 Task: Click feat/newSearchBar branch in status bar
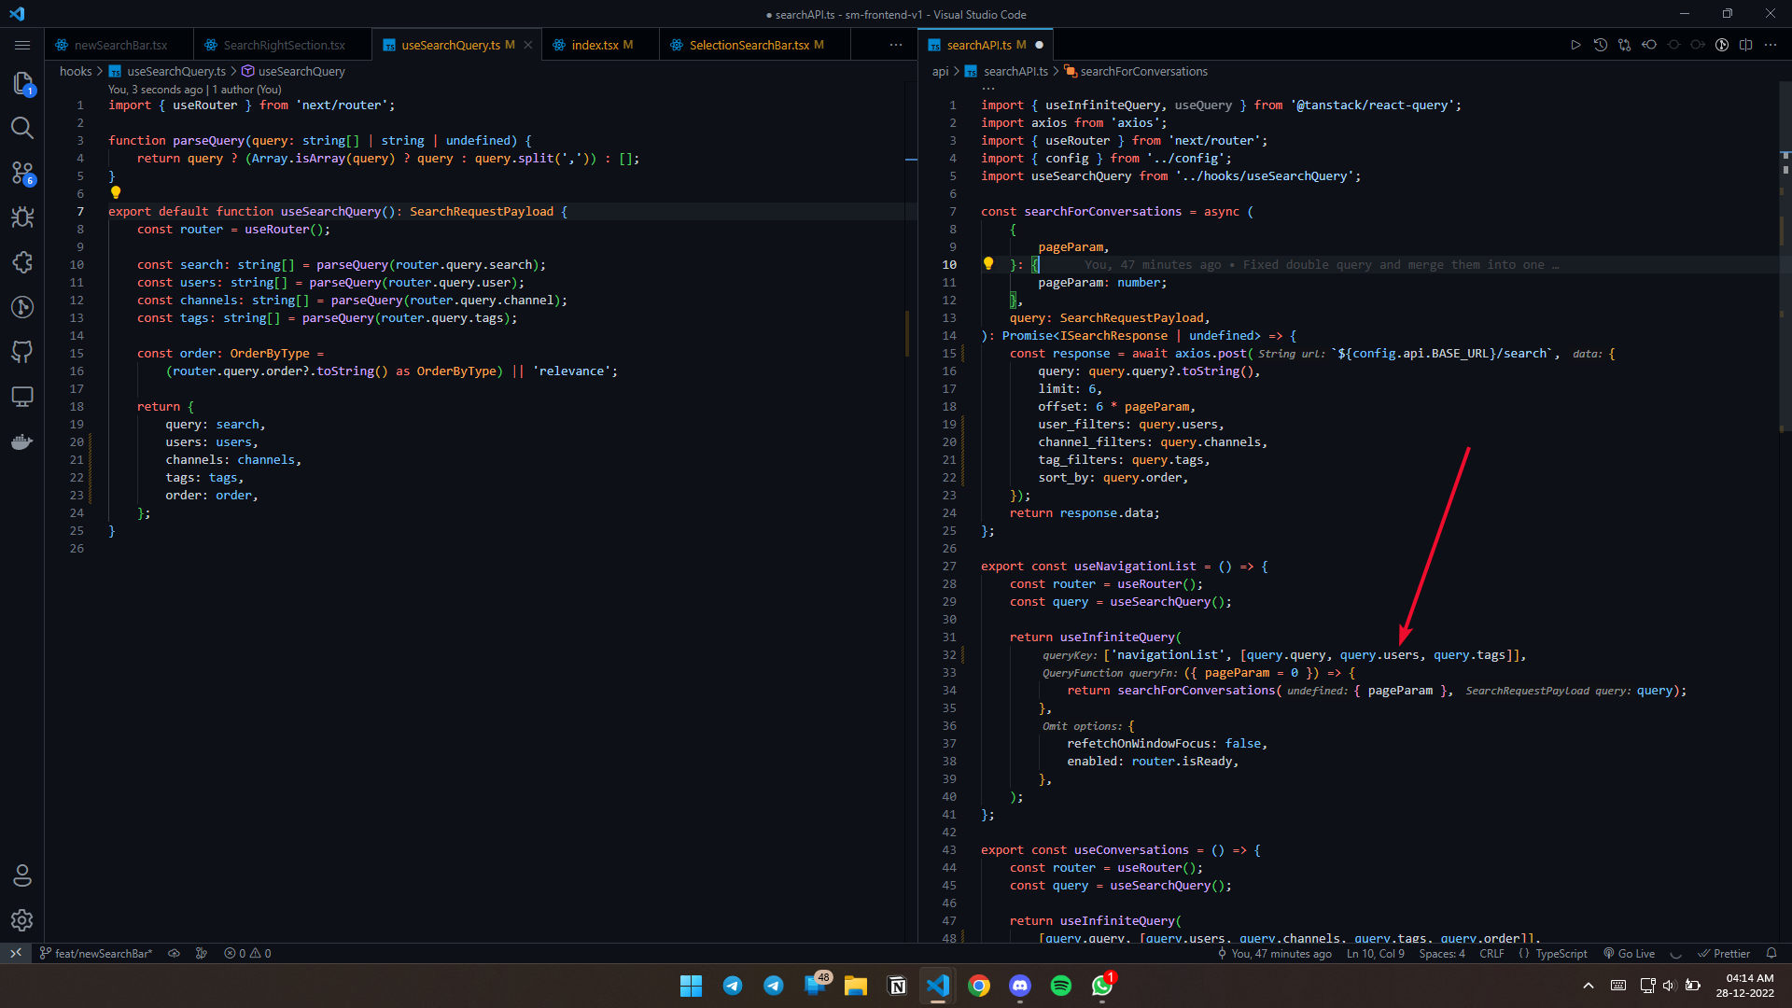click(x=96, y=953)
